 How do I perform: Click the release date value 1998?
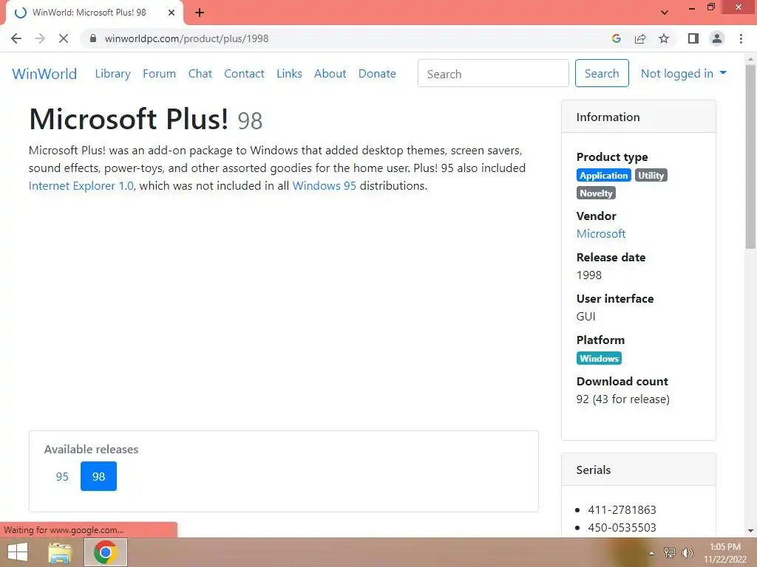point(589,275)
